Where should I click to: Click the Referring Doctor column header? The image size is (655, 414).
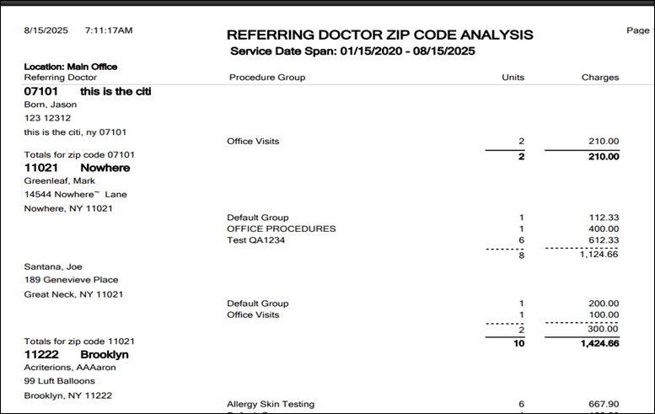point(61,78)
